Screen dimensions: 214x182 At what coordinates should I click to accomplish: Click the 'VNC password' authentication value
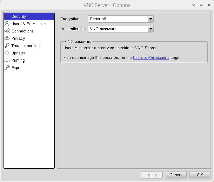pyautogui.click(x=103, y=29)
